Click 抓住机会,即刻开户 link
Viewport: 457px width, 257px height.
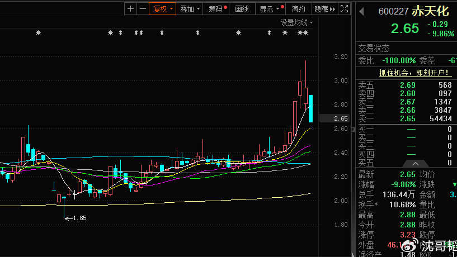(x=414, y=73)
